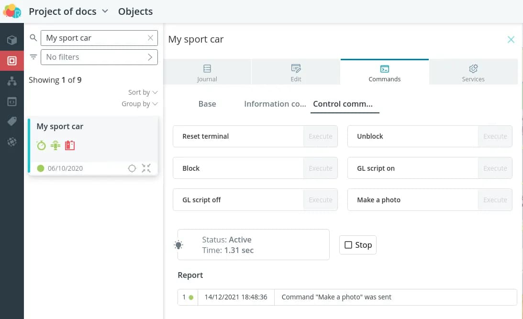523x319 pixels.
Task: Open the globe icon in sidebar
Action: click(x=12, y=142)
